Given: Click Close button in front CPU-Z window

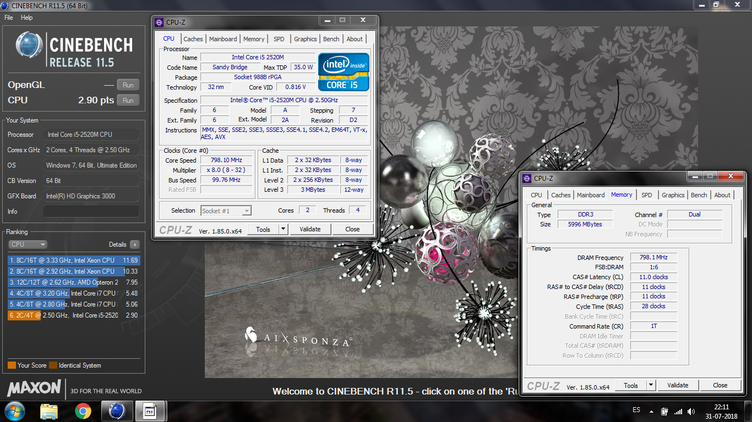Looking at the screenshot, I should [x=352, y=229].
